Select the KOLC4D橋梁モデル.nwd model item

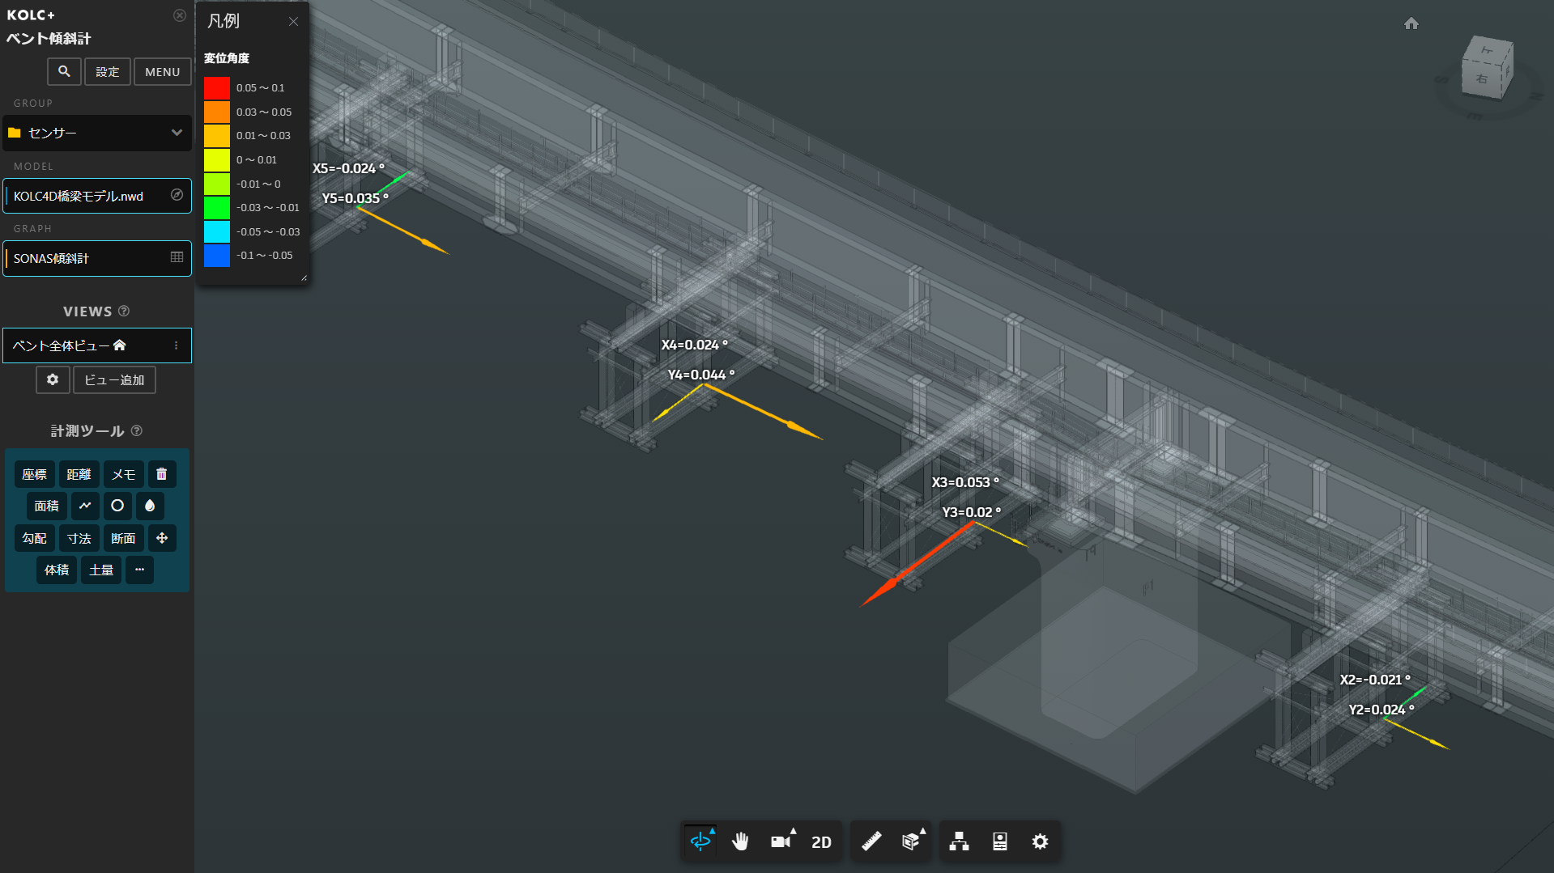[x=97, y=196]
